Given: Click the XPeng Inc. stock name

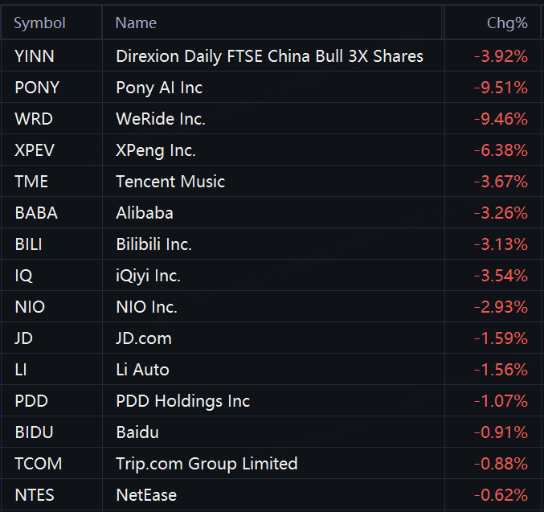Looking at the screenshot, I should point(156,150).
